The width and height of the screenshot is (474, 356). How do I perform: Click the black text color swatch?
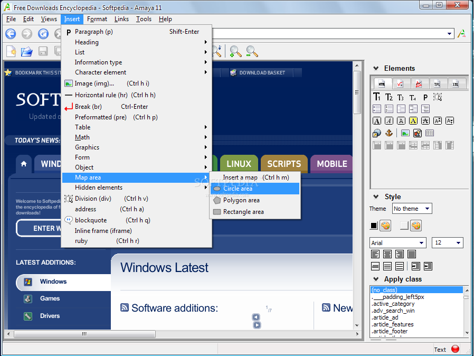coord(374,226)
